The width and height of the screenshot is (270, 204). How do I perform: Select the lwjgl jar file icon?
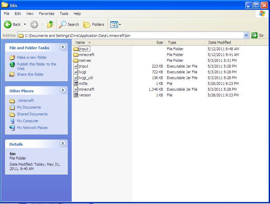76,72
